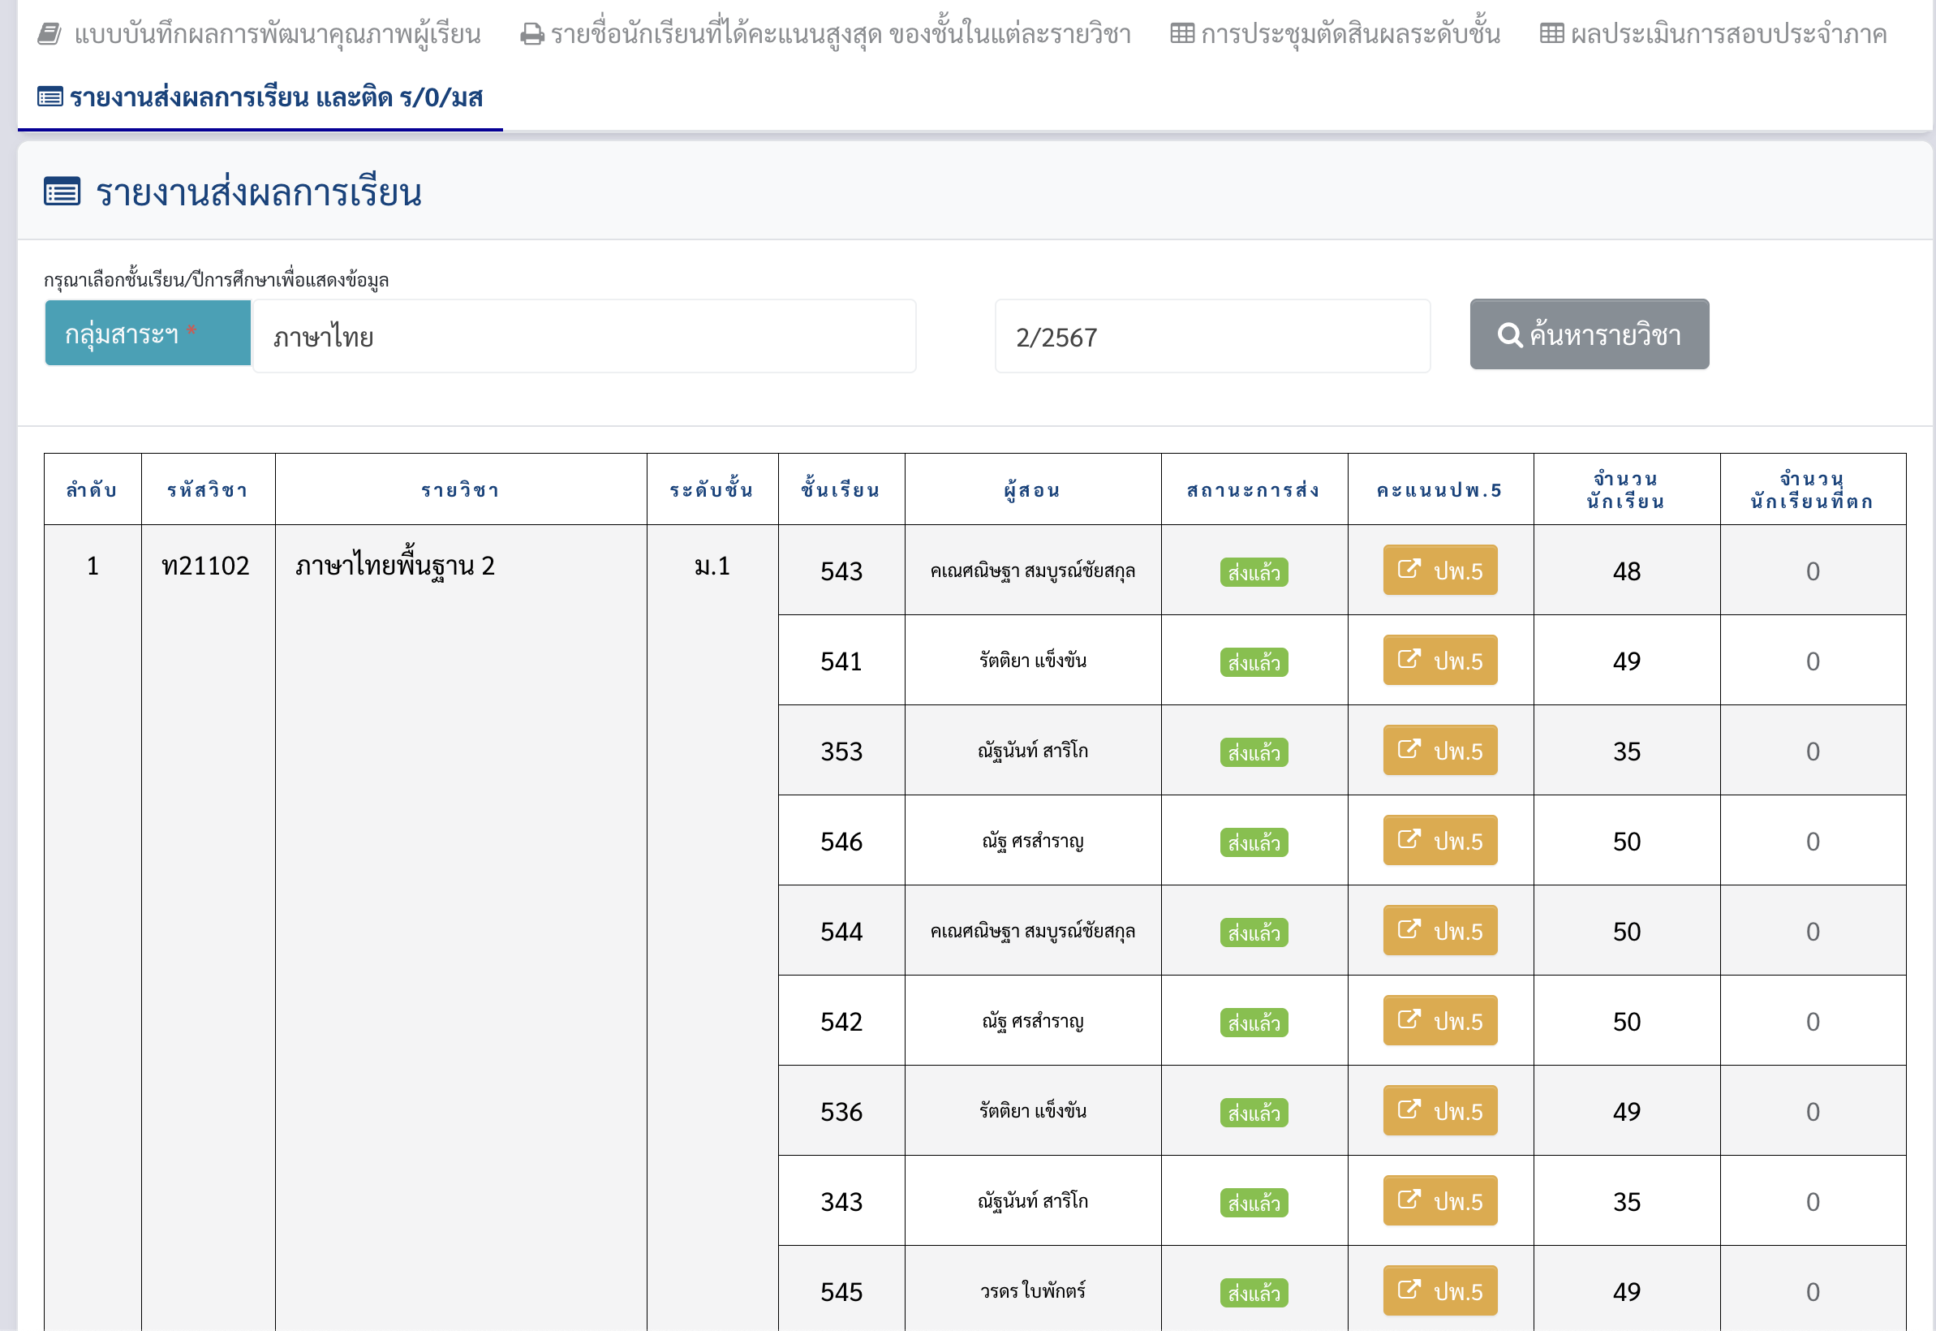Image resolution: width=1936 pixels, height=1331 pixels.
Task: Click ส่งแล้ว status badge for class 546
Action: tap(1253, 842)
